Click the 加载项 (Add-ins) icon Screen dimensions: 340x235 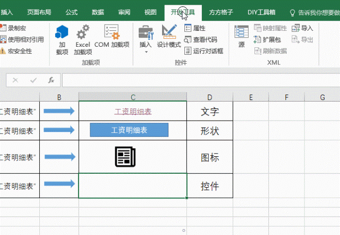(x=62, y=40)
